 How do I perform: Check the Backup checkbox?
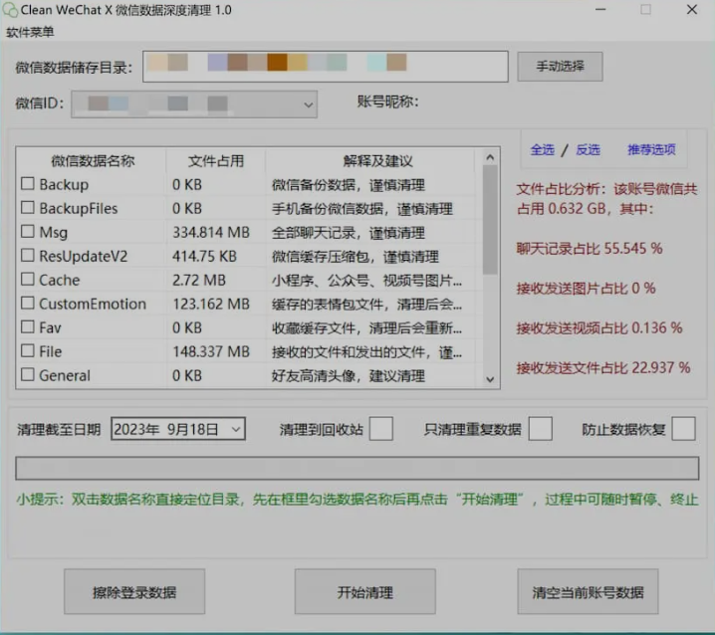pyautogui.click(x=28, y=184)
